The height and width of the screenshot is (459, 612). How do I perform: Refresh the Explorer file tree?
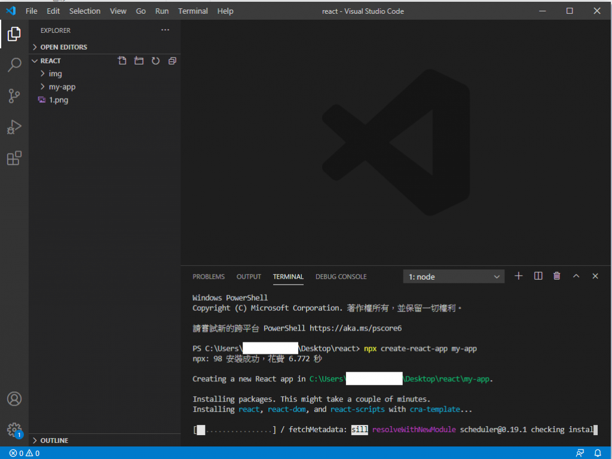(x=156, y=61)
